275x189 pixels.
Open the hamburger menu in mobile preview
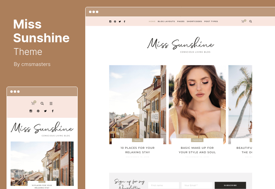pyautogui.click(x=51, y=103)
